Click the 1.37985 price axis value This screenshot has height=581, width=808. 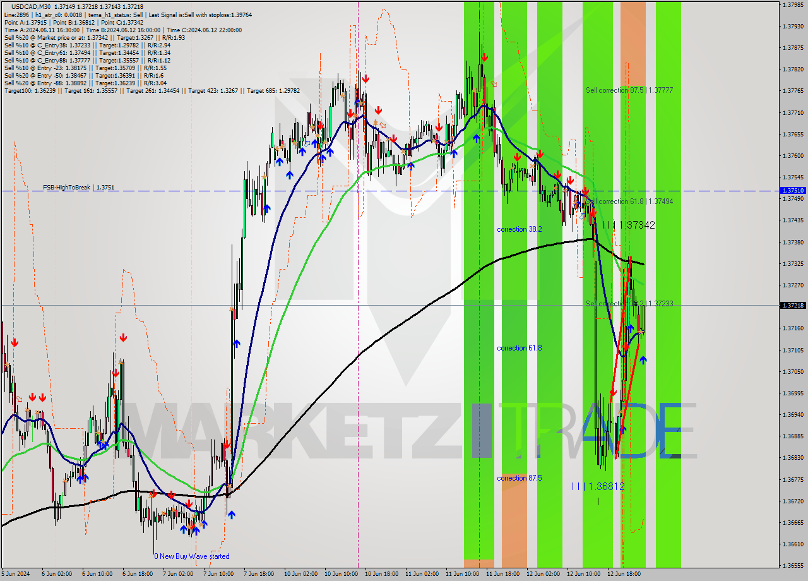tap(793, 4)
